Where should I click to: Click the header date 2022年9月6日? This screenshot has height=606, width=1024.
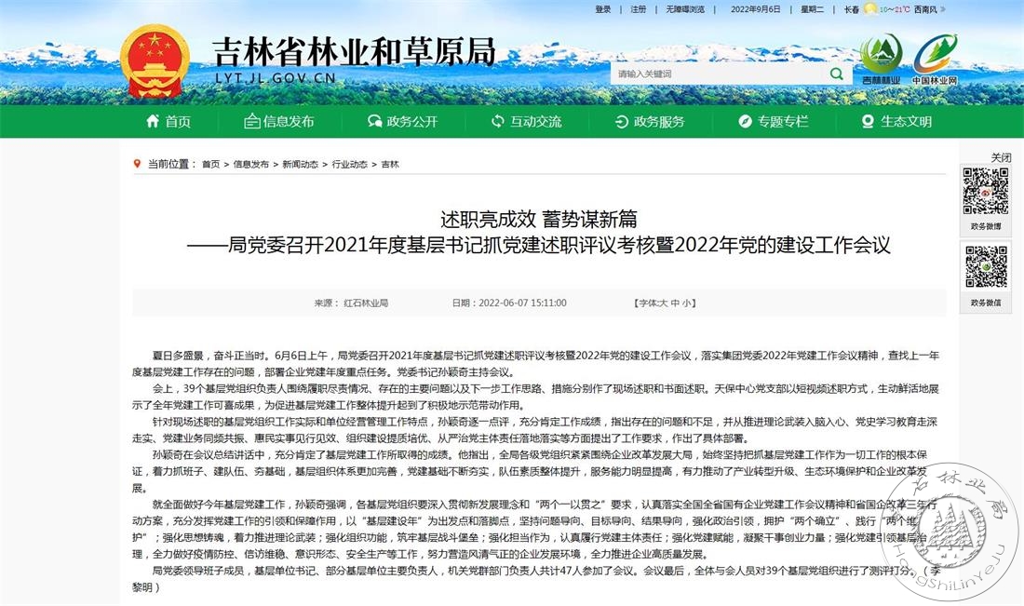(756, 9)
